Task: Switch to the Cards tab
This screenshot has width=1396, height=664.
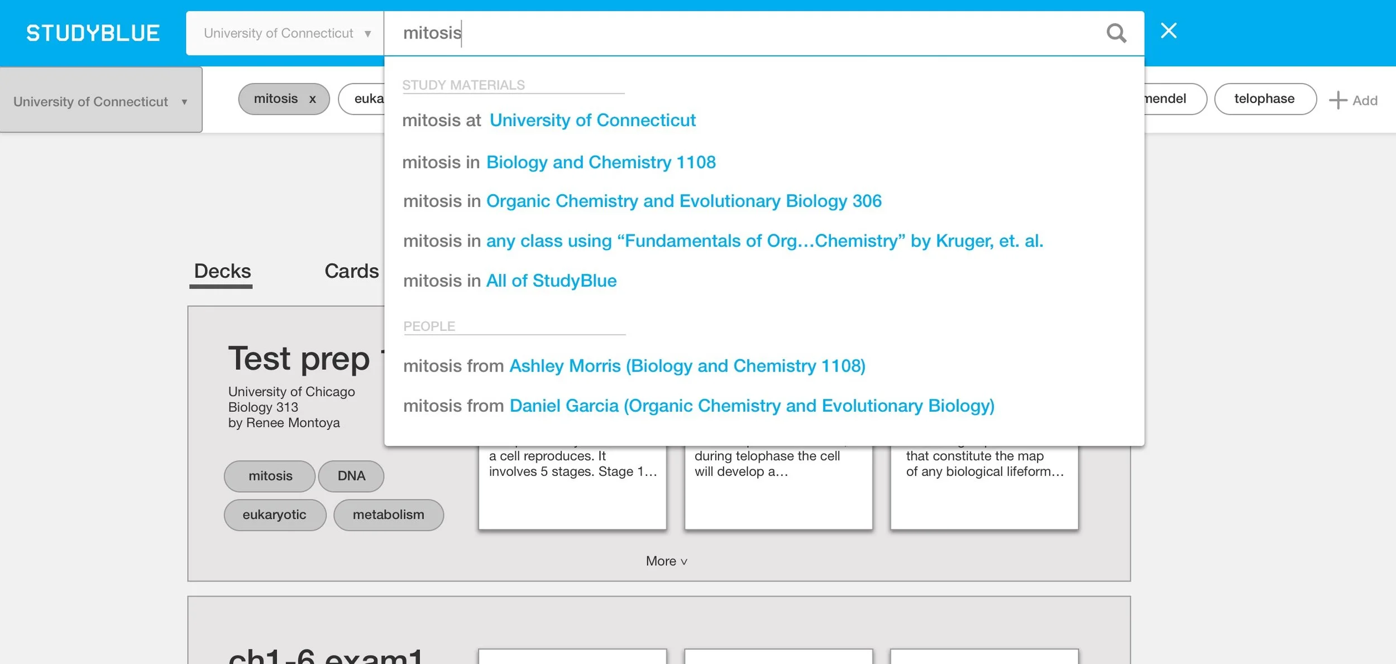Action: tap(352, 271)
